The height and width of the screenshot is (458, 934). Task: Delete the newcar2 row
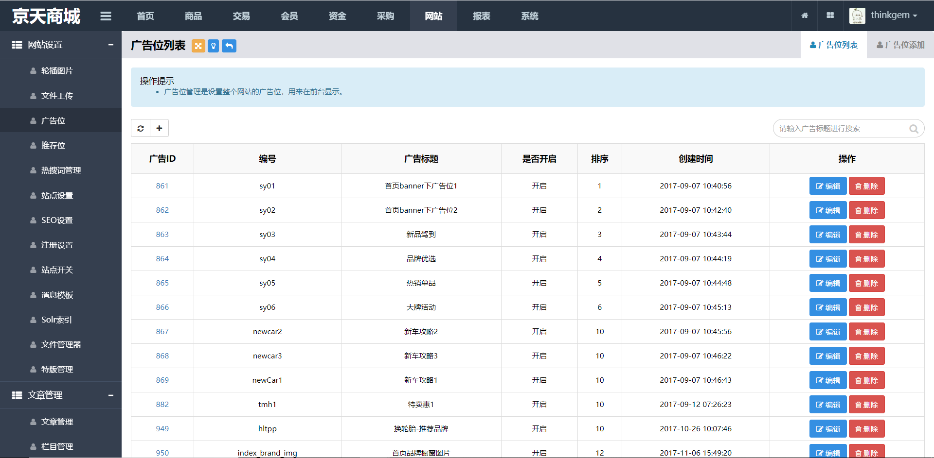point(867,332)
